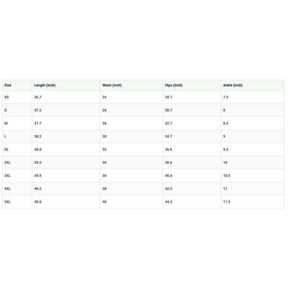
Task: Select the XS size row label
Action: (x=6, y=97)
